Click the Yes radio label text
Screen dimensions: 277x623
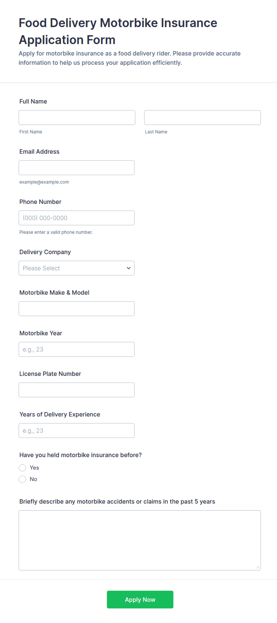pos(34,468)
